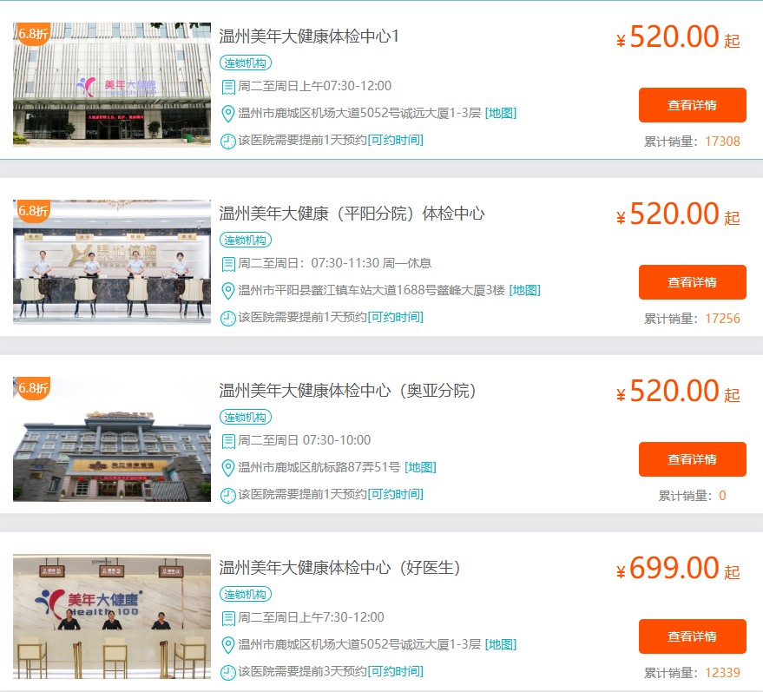Click the clock icon in the 平阳分院 listing

pos(227,319)
